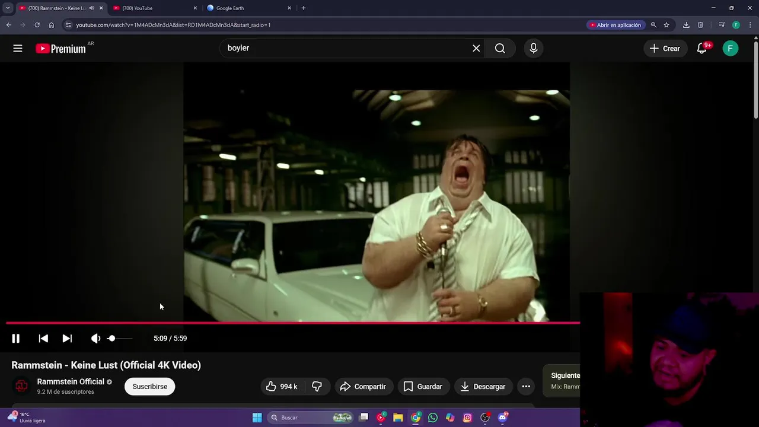Save video with Guardar button
The width and height of the screenshot is (759, 427).
pyautogui.click(x=423, y=387)
